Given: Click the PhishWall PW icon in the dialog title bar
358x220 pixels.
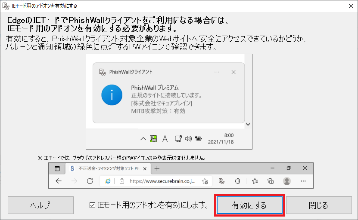Looking at the screenshot, I should 6,6.
